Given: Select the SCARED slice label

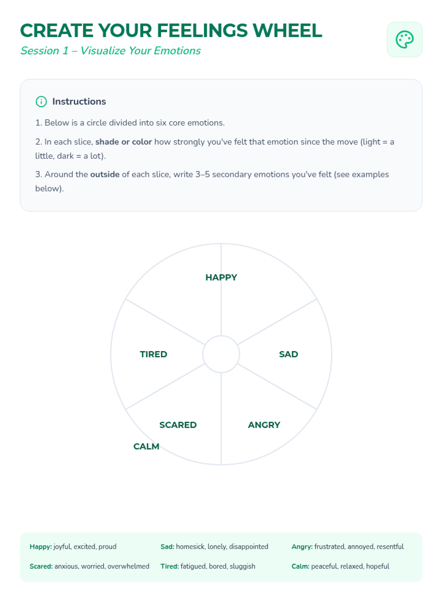Looking at the screenshot, I should pos(178,425).
